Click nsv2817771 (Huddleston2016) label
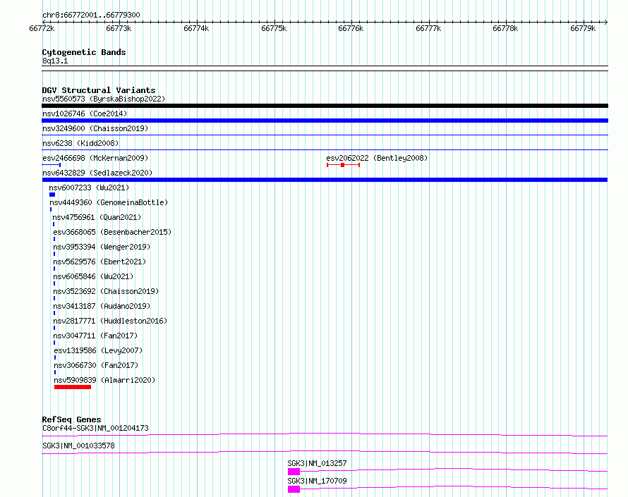The height and width of the screenshot is (497, 628). tap(110, 321)
